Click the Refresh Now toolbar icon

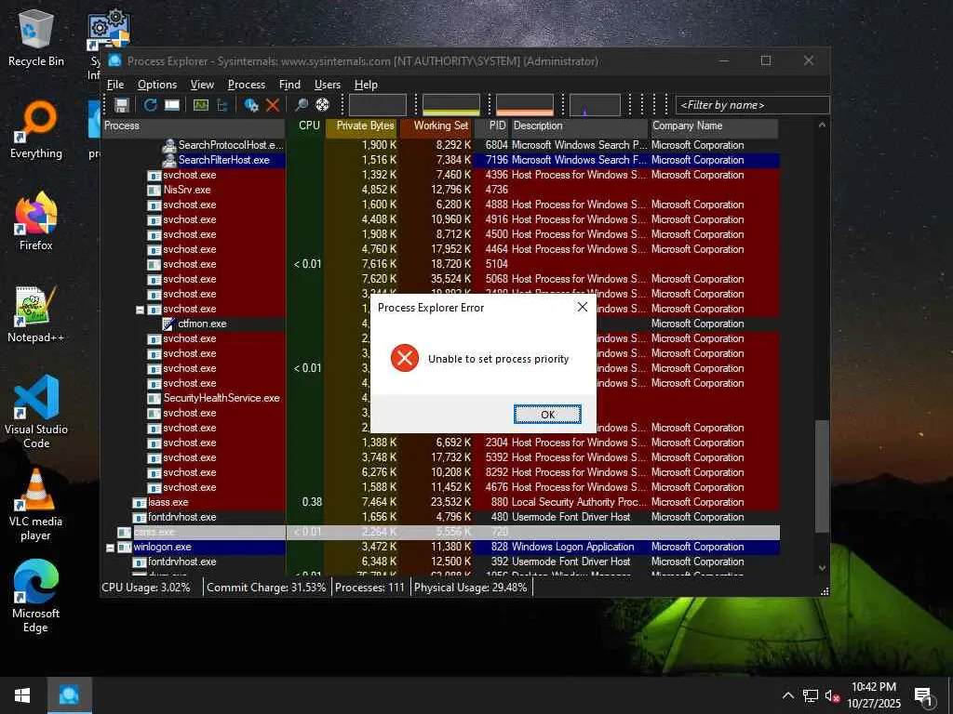pos(150,105)
